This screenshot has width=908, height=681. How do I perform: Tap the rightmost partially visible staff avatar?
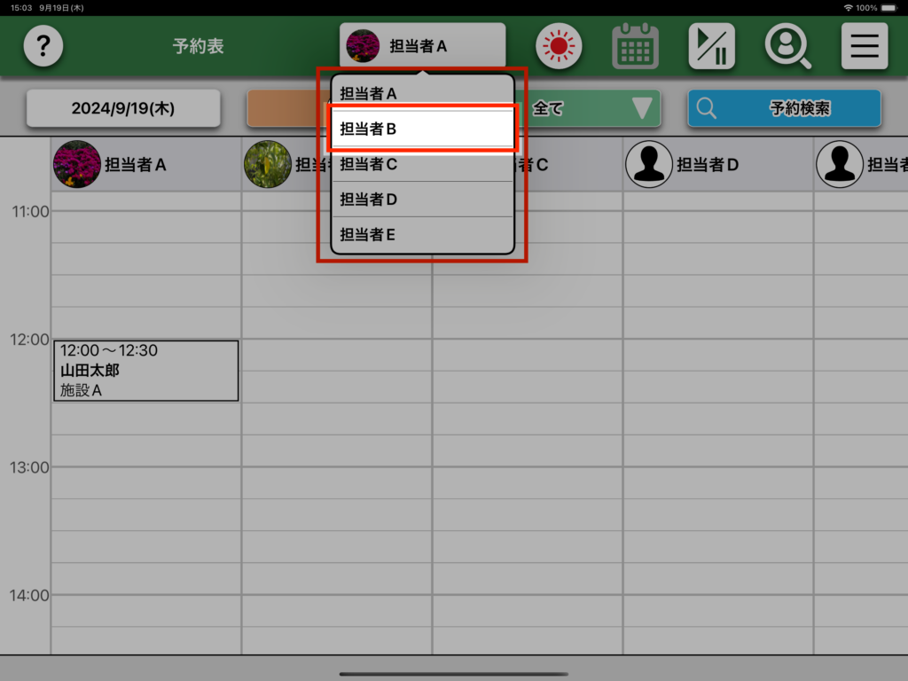tap(839, 164)
